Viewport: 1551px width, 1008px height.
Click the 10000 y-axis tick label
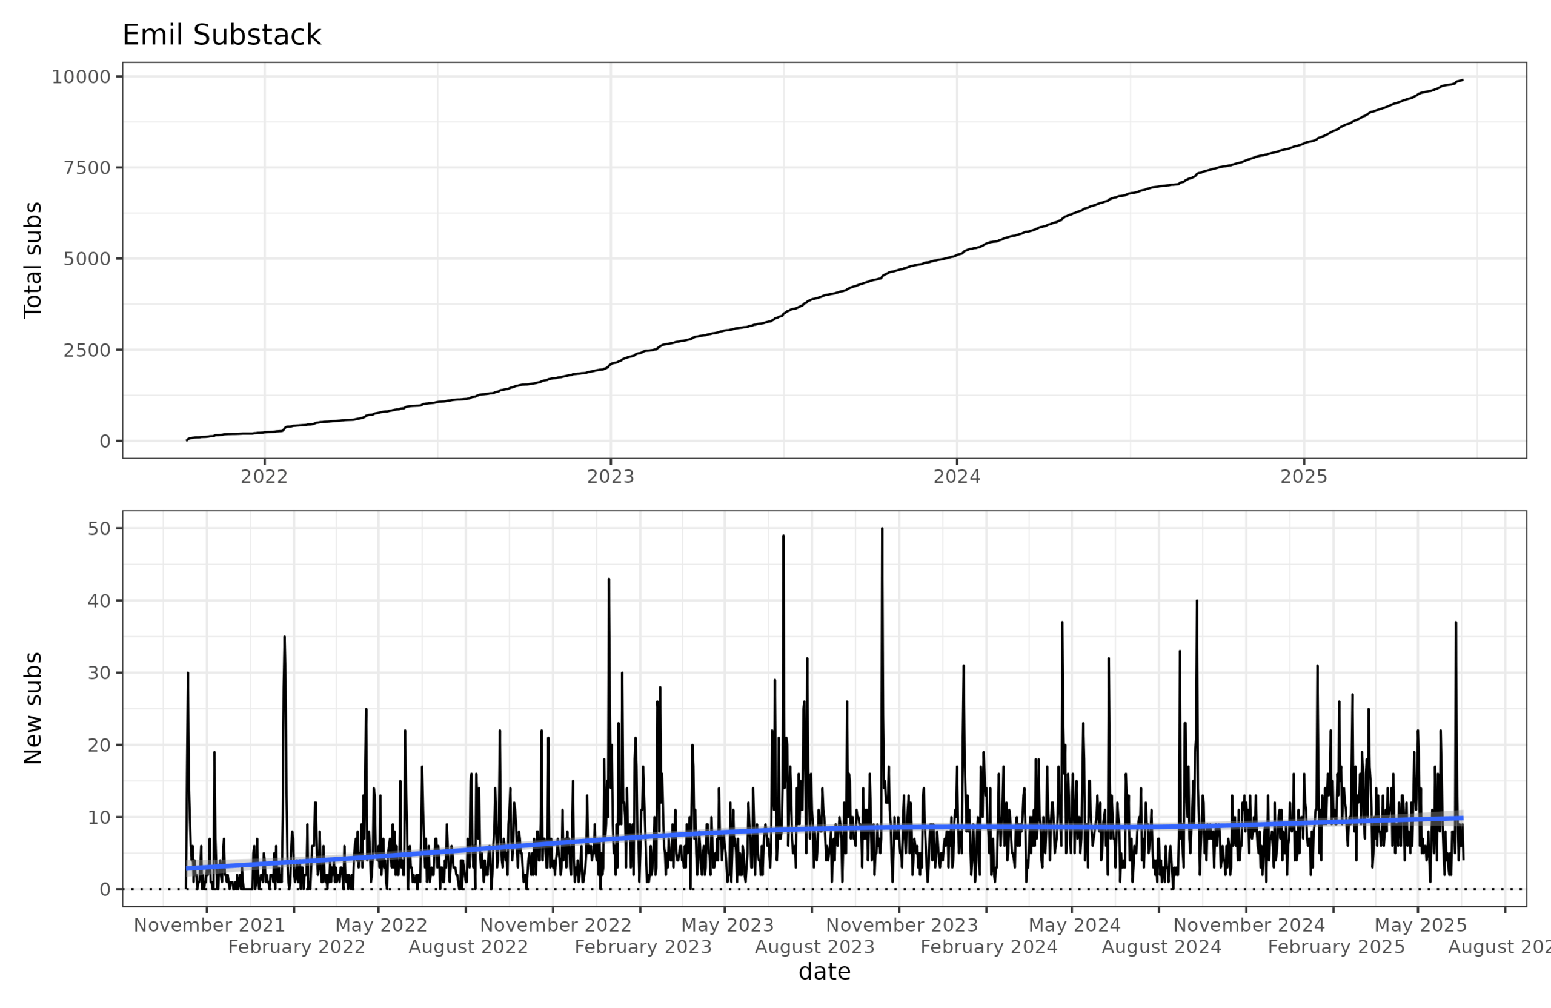click(81, 77)
